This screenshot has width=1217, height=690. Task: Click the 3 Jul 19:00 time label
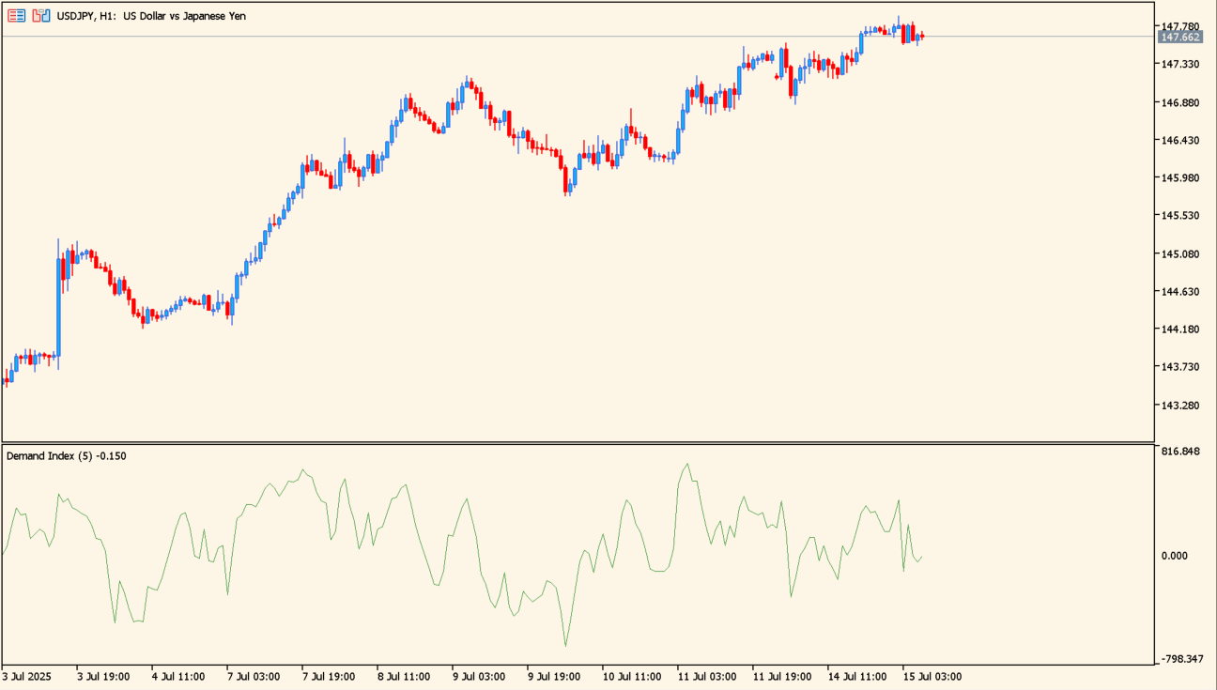[x=103, y=677]
